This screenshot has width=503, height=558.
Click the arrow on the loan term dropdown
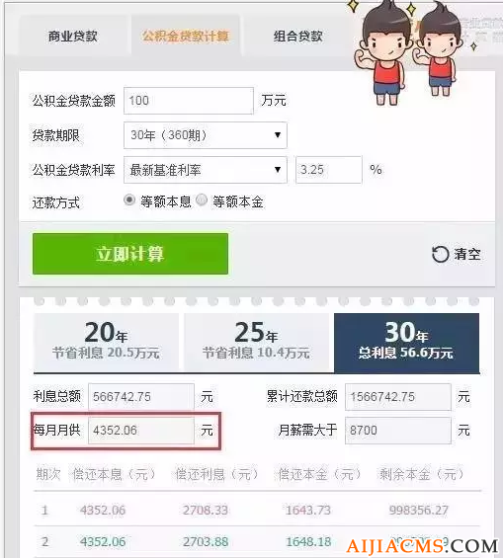[x=278, y=135]
